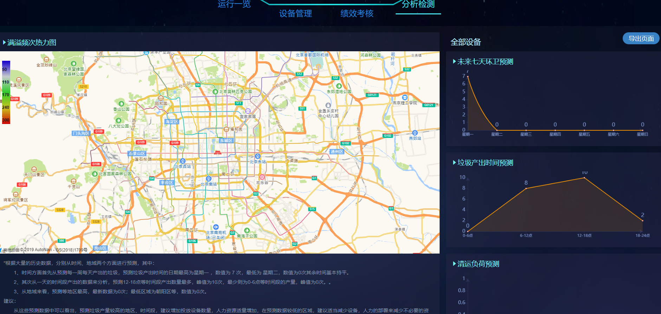
Task: Expand the 垃圾产出时间预测 panel arrow
Action: (x=454, y=163)
